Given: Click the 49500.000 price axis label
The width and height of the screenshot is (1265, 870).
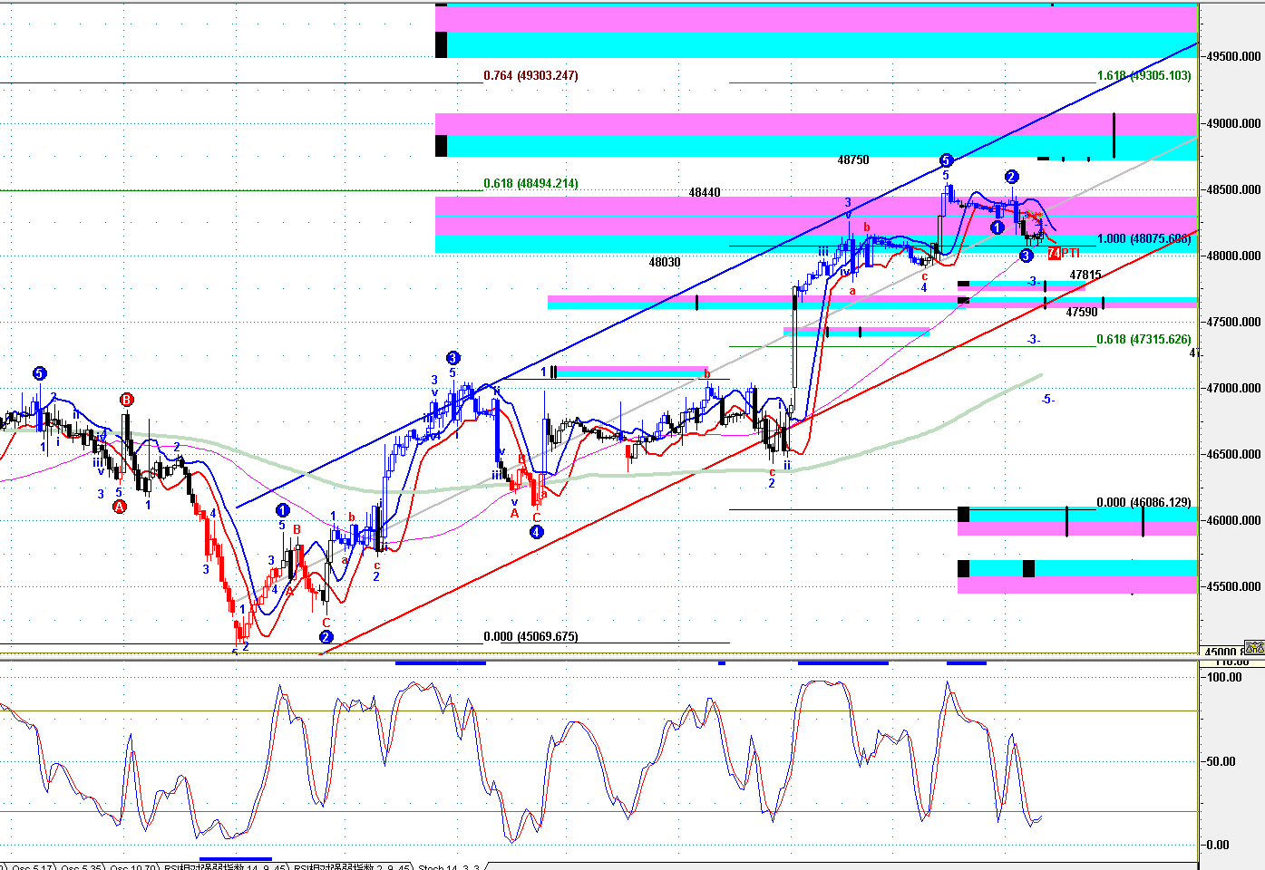Looking at the screenshot, I should pos(1234,56).
